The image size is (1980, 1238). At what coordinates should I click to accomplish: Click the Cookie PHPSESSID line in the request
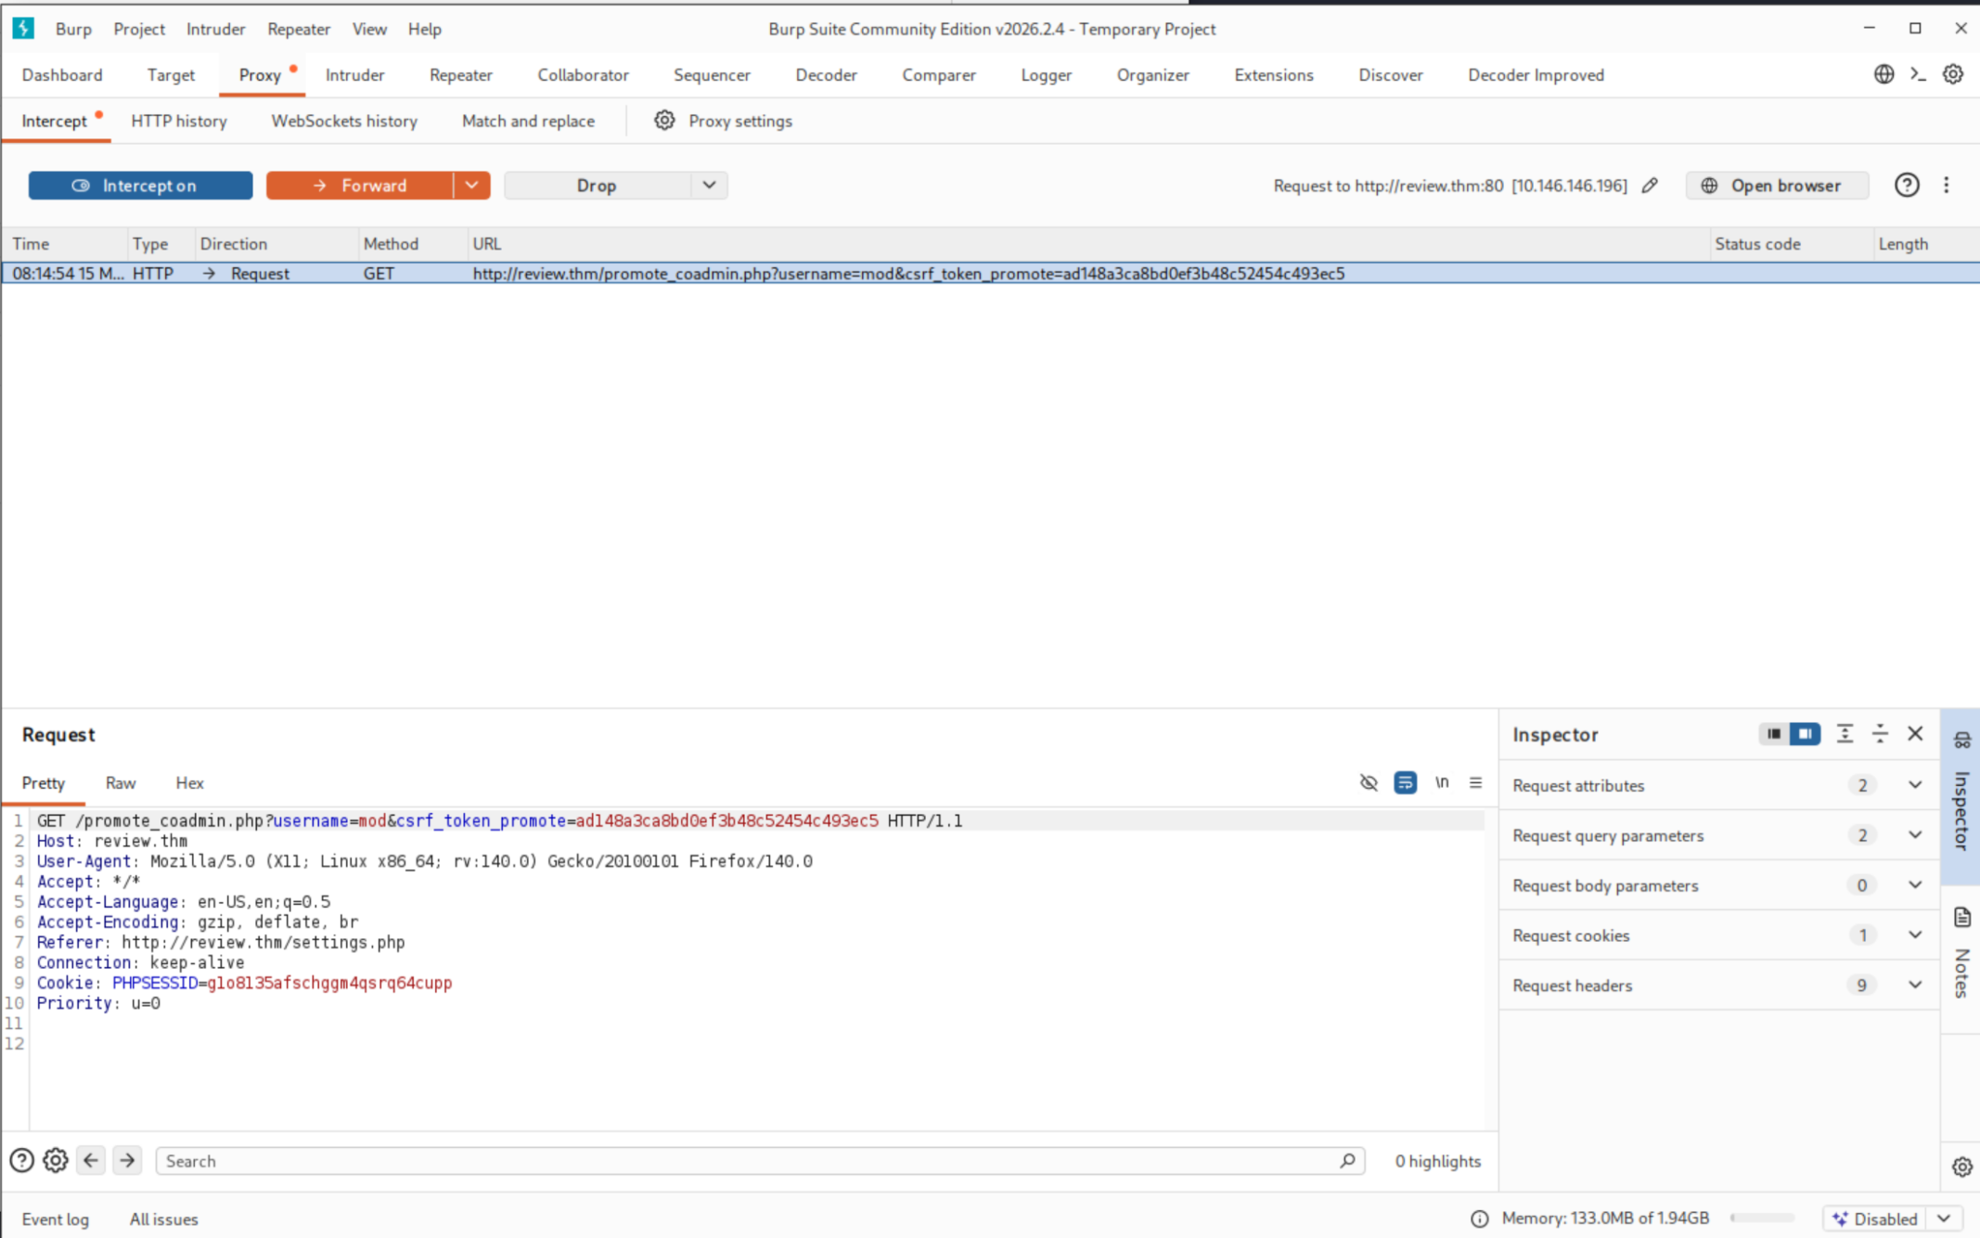244,983
